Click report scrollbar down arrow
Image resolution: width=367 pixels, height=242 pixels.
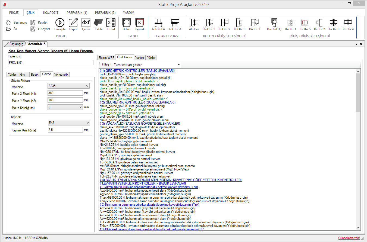357,228
